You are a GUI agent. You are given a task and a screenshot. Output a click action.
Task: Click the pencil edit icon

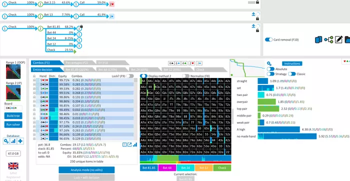click(338, 39)
